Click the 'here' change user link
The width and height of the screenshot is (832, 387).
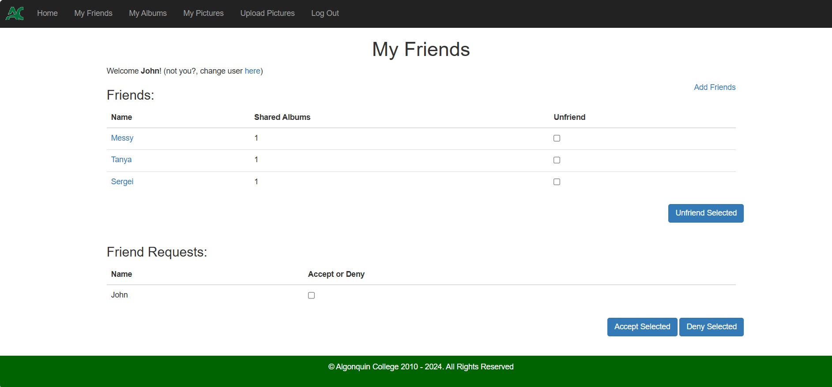point(252,71)
